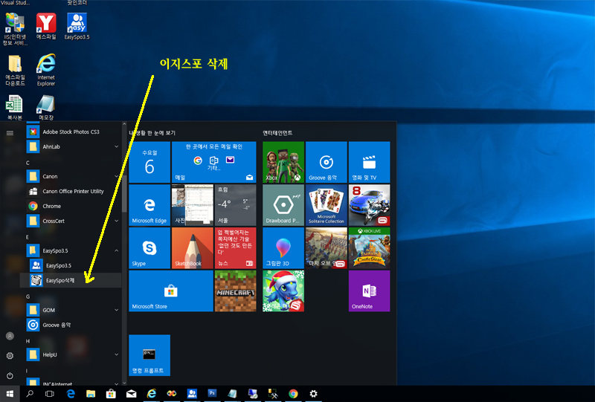Open the calendar tile showing 수요일 6

coord(149,162)
